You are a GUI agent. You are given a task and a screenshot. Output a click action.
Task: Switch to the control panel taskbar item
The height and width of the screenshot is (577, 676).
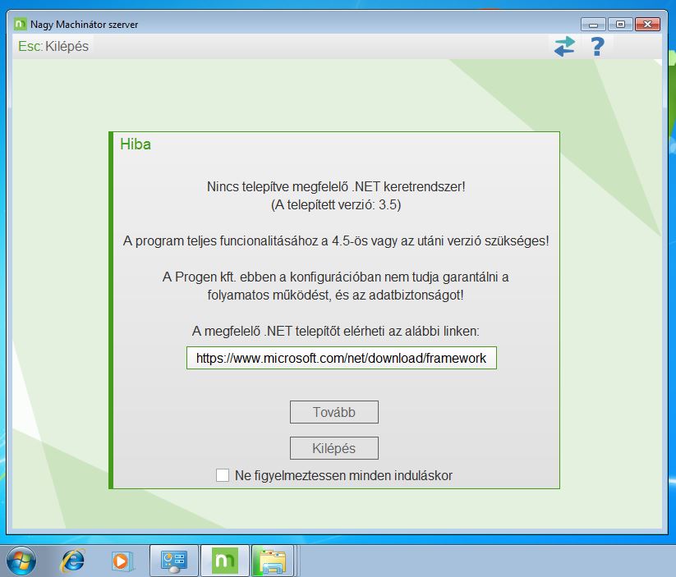pos(174,561)
